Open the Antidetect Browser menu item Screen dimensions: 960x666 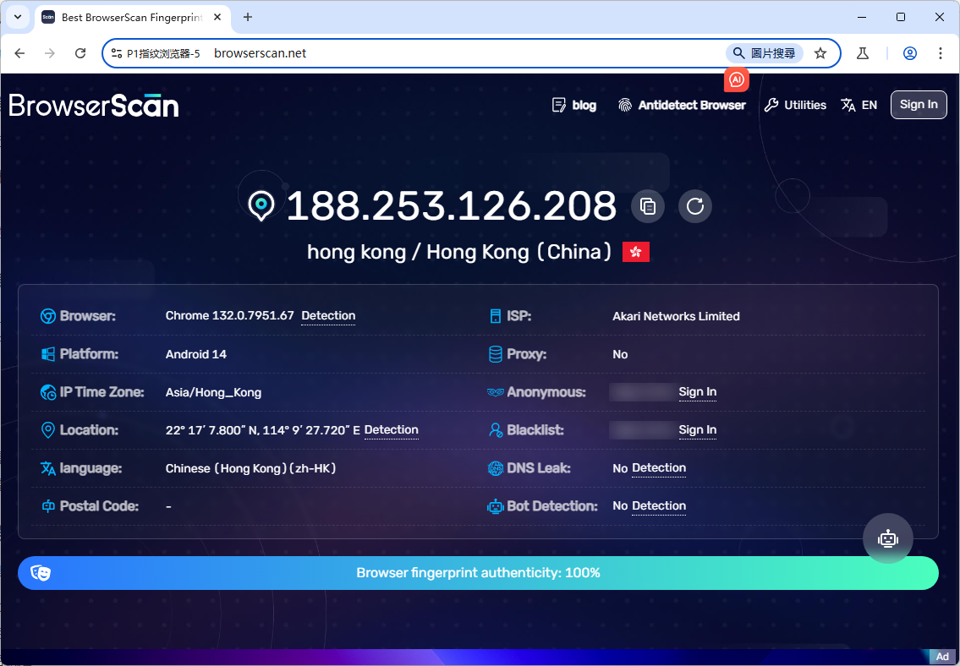pos(682,105)
